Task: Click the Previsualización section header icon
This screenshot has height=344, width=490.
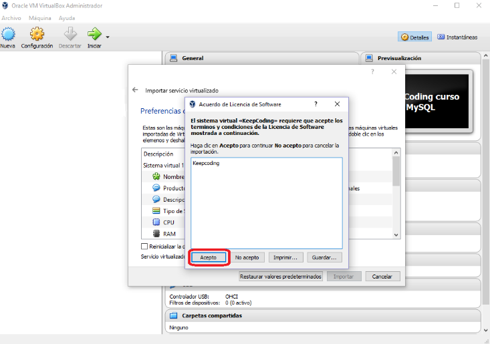Action: [369, 57]
